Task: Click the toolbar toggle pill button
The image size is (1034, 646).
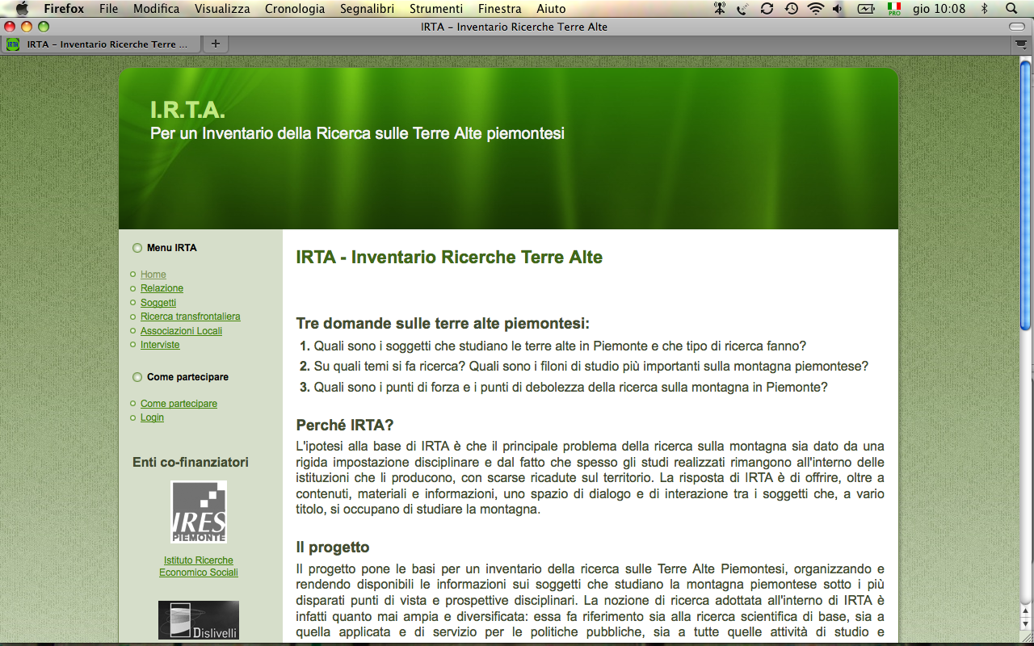Action: 1016,27
